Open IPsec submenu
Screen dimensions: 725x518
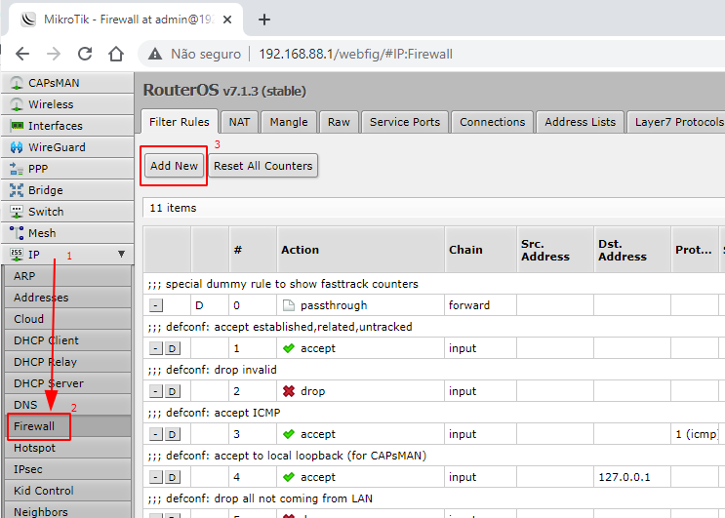coord(67,469)
